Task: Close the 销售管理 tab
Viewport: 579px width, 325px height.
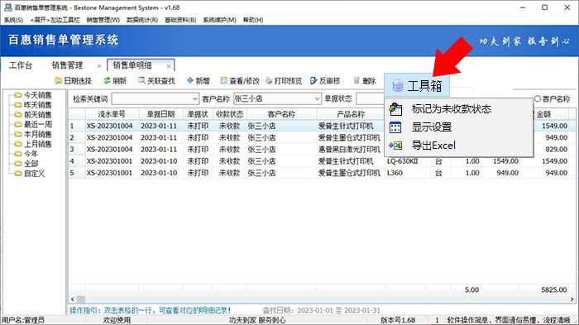Action: pos(99,66)
